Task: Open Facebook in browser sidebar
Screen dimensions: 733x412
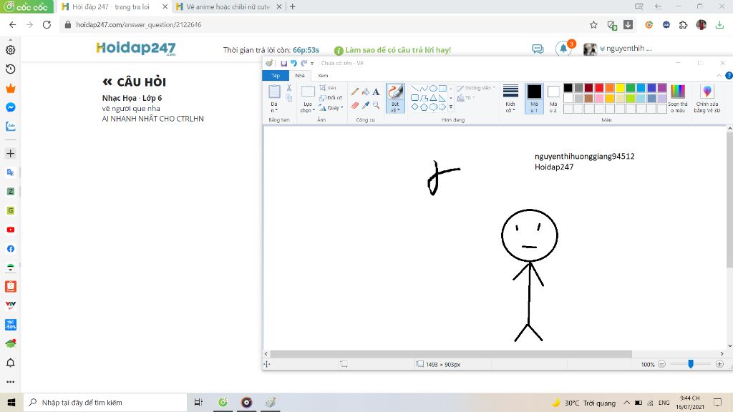Action: pyautogui.click(x=10, y=249)
